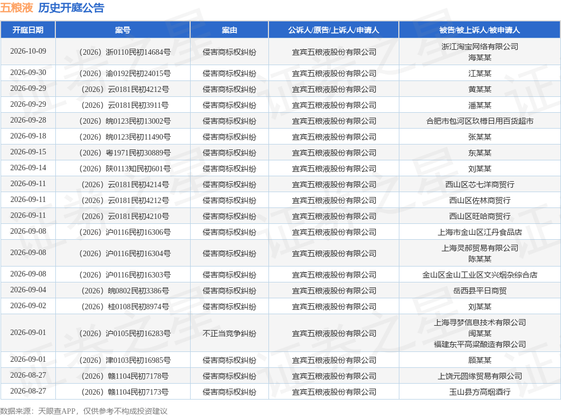The width and height of the screenshot is (561, 416).
Task: Click the 天眼查APP data source note
Action: (56, 411)
